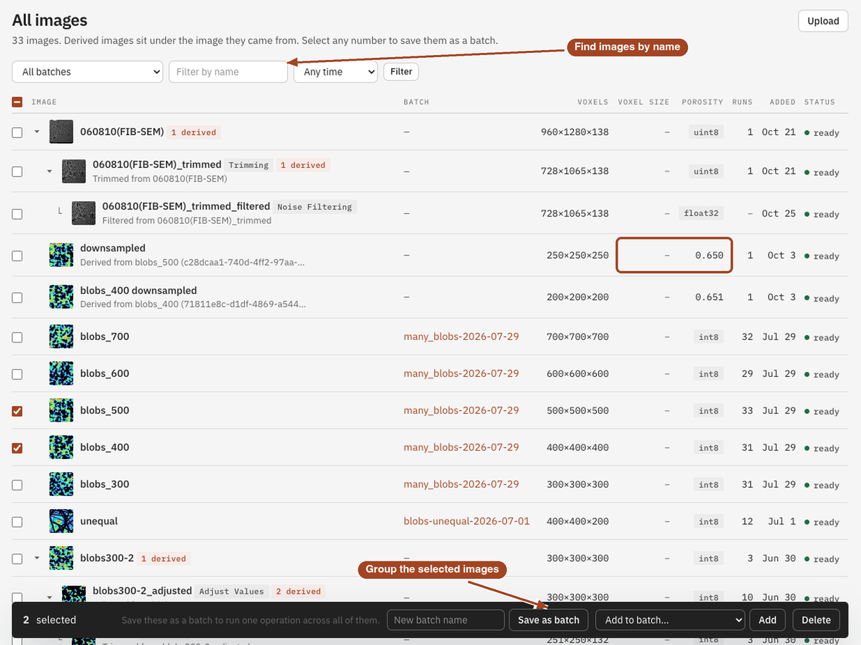This screenshot has width=861, height=645.
Task: Open the unequal image thumbnail
Action: point(61,521)
